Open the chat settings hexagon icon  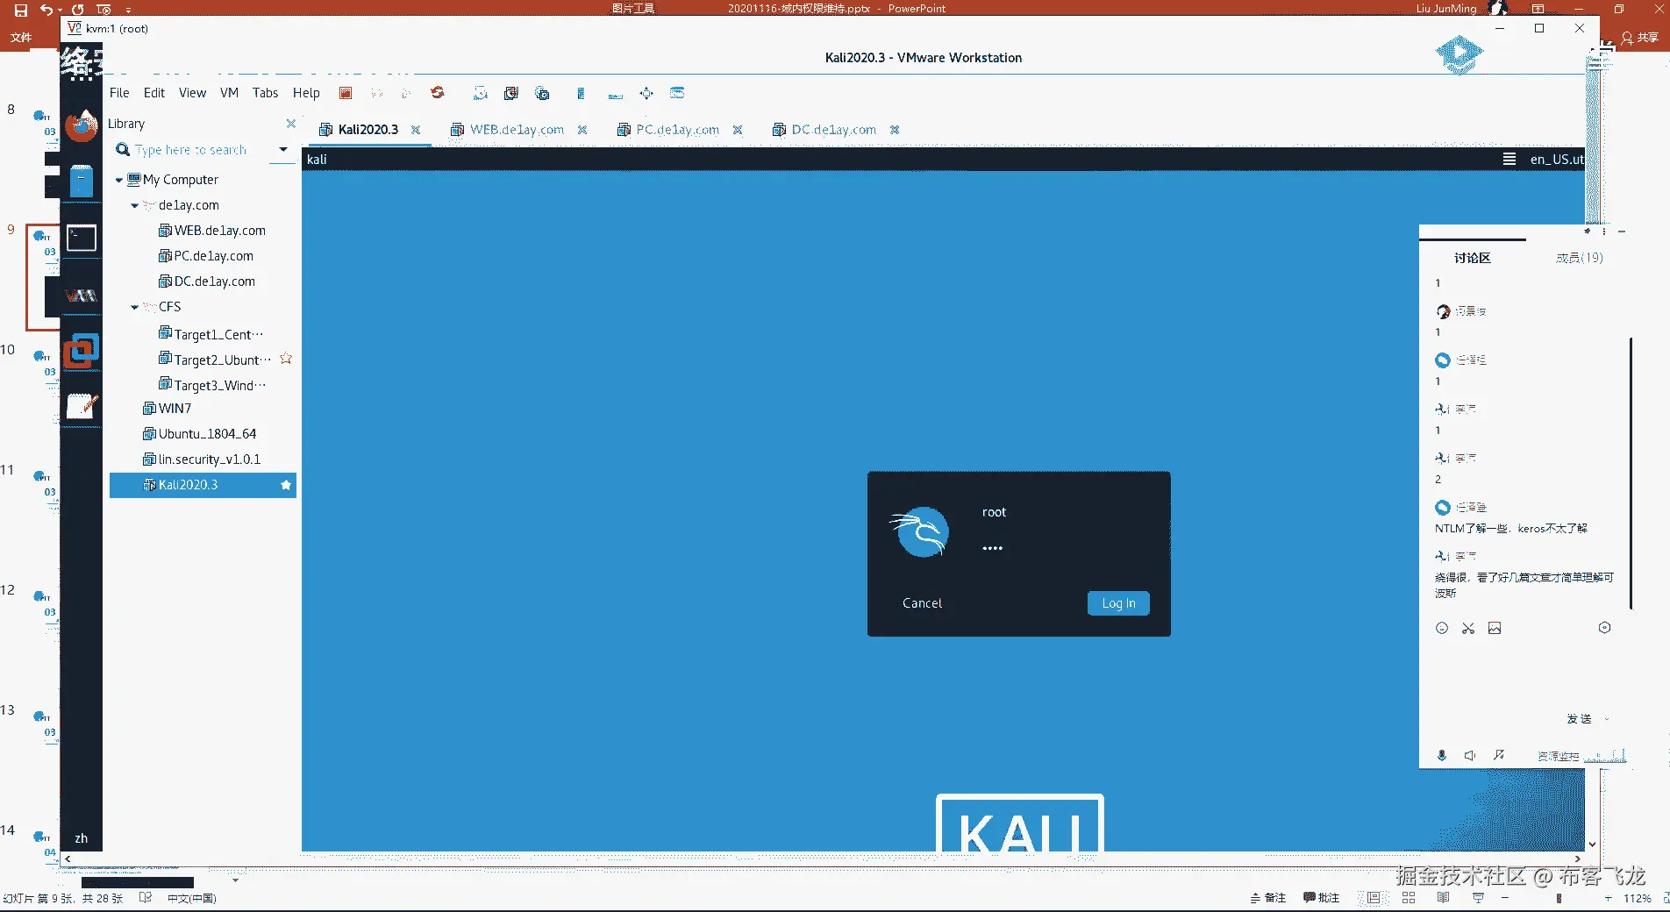[1604, 628]
